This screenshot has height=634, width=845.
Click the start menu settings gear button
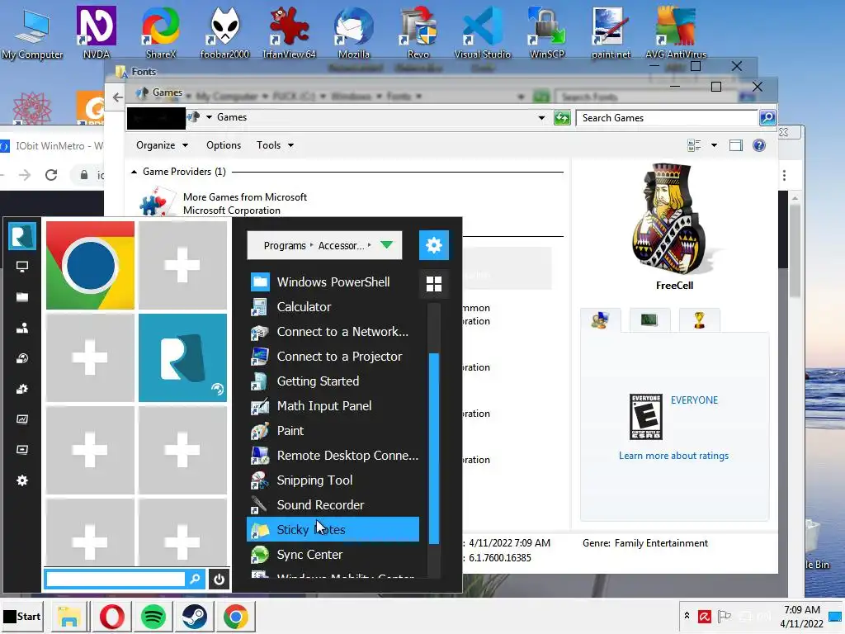[x=434, y=245]
